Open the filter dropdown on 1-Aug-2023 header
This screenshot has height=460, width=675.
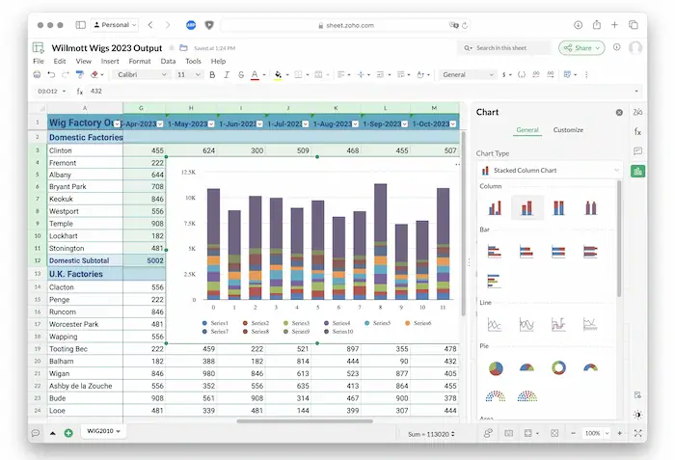click(x=355, y=124)
